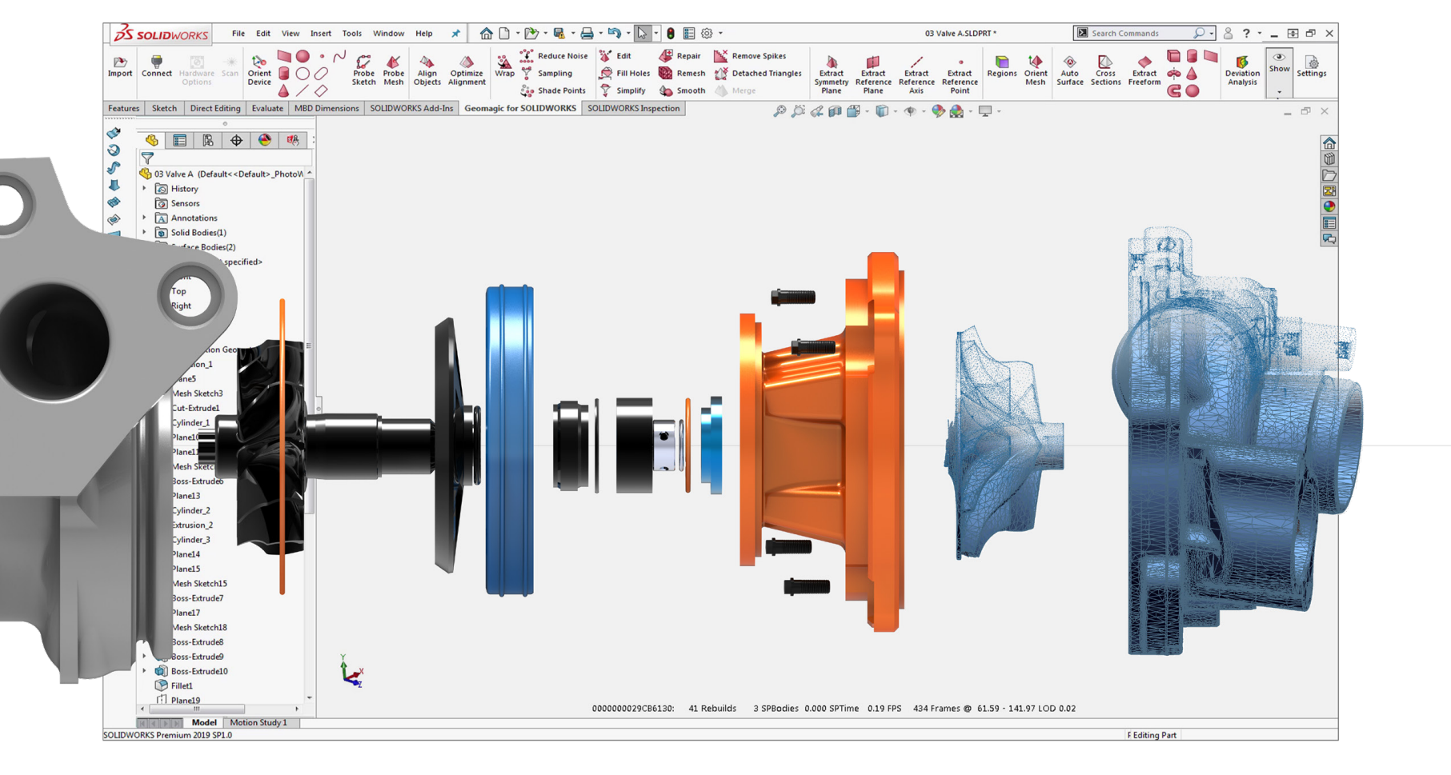
Task: Open Deviation Analysis
Action: (1241, 70)
